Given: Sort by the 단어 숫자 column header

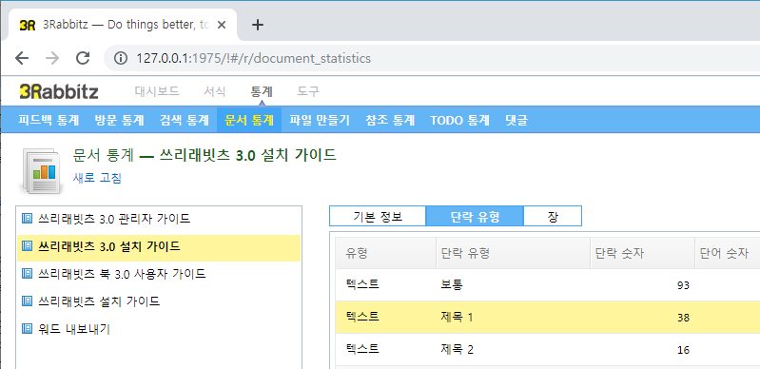Looking at the screenshot, I should (x=728, y=253).
